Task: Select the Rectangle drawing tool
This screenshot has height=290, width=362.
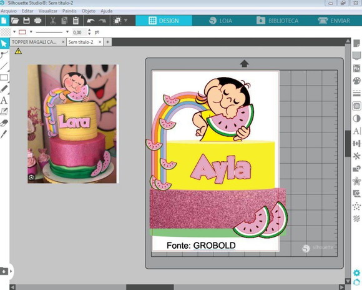Action: click(x=4, y=77)
